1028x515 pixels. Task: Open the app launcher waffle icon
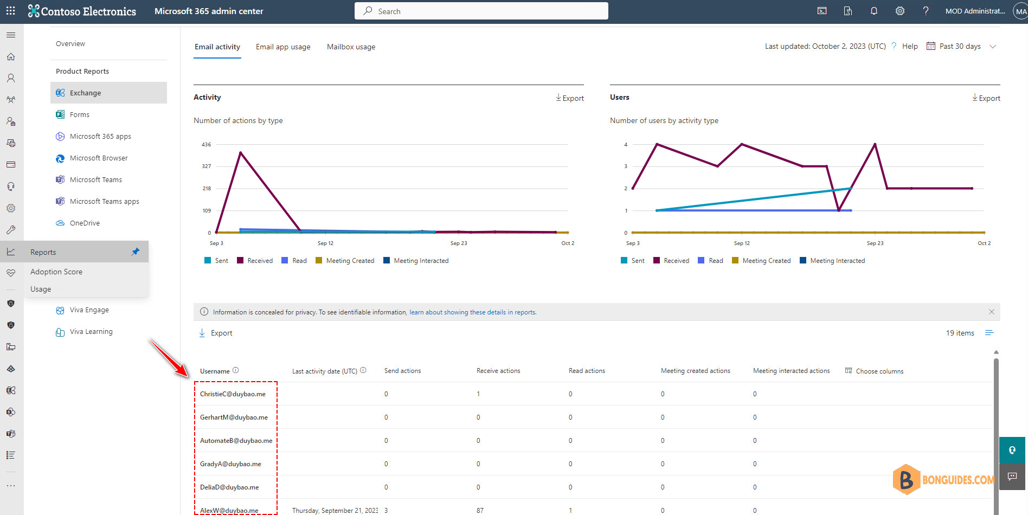pyautogui.click(x=11, y=11)
